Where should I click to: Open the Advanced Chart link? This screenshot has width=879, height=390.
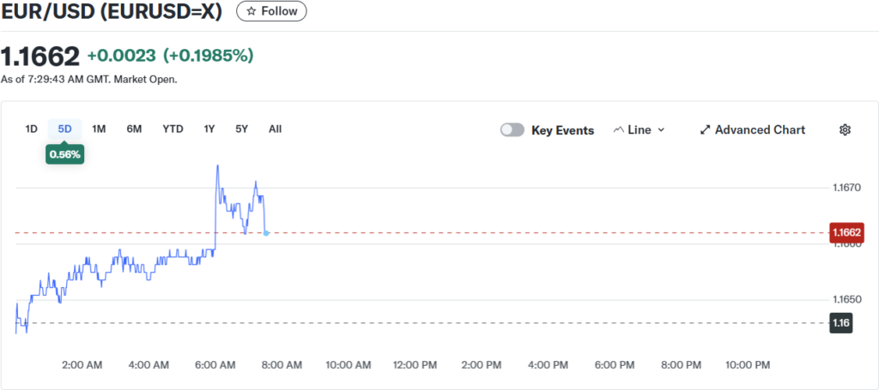tap(760, 129)
